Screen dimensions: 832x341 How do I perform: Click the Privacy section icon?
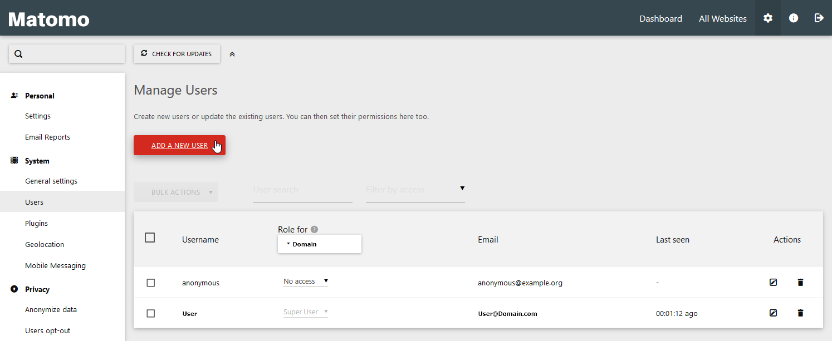pos(14,289)
